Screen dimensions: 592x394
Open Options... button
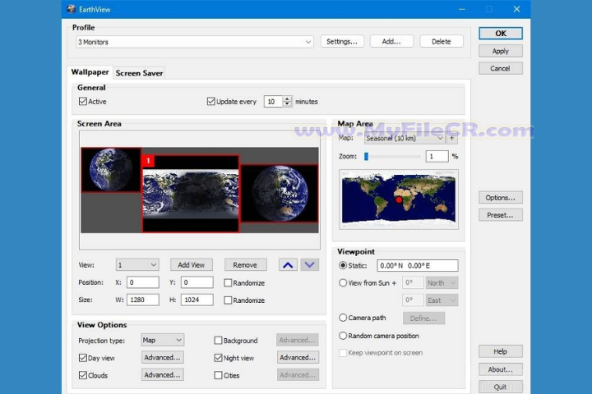501,198
